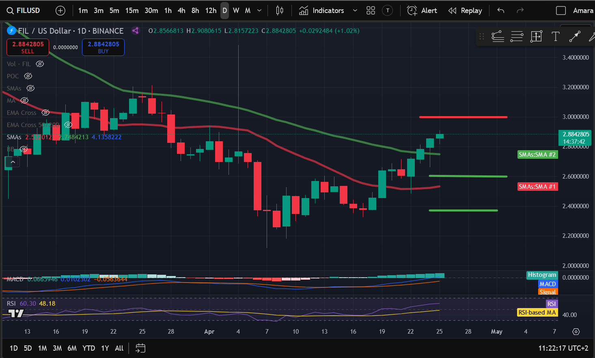
Task: Set date range to YTD
Action: pyautogui.click(x=88, y=348)
